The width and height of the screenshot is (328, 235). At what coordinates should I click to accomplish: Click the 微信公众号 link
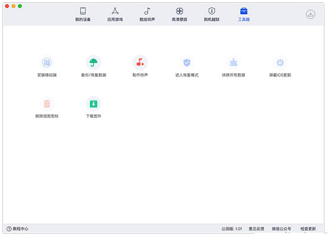point(281,228)
